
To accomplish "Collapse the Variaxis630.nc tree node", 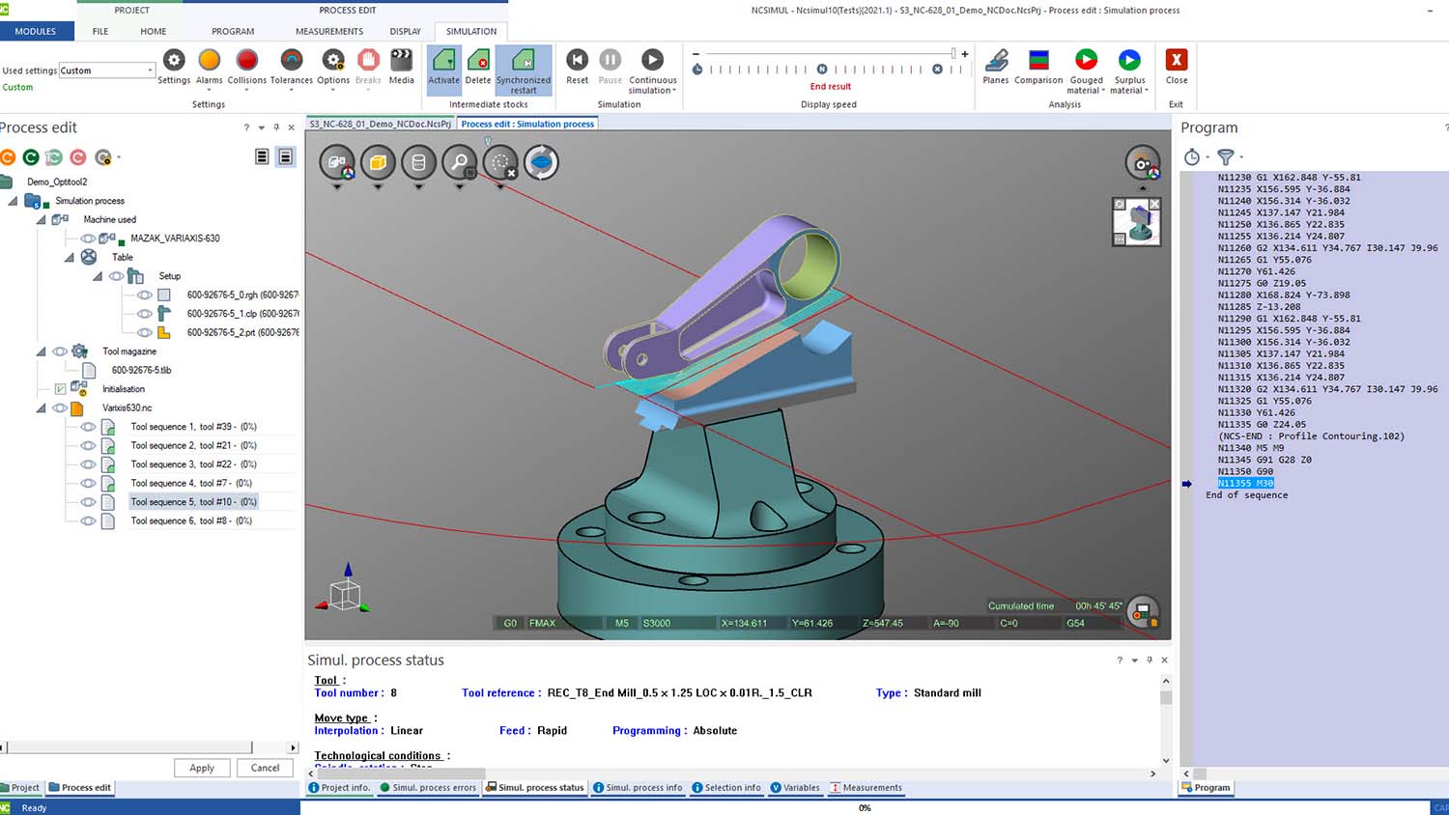I will point(41,408).
